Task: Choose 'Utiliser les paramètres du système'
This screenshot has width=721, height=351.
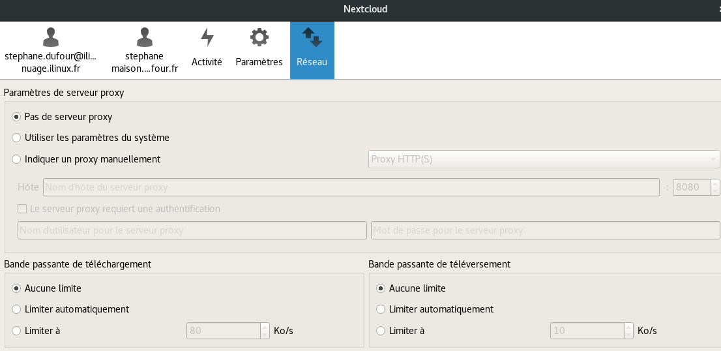Action: coord(17,138)
